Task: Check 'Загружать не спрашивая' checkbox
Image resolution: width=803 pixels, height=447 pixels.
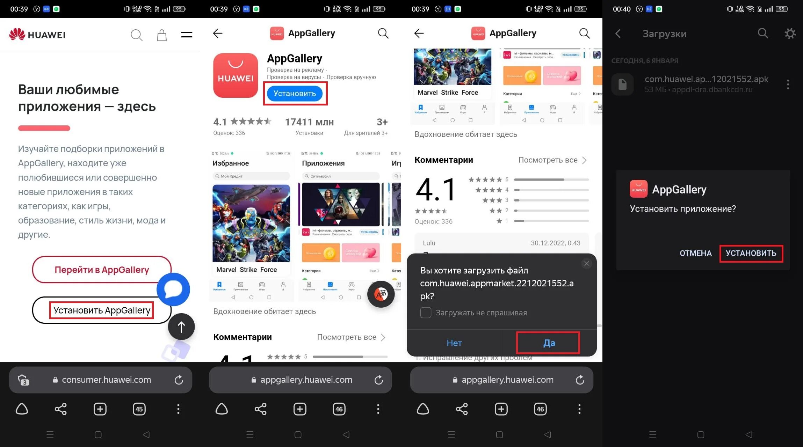Action: click(x=426, y=313)
